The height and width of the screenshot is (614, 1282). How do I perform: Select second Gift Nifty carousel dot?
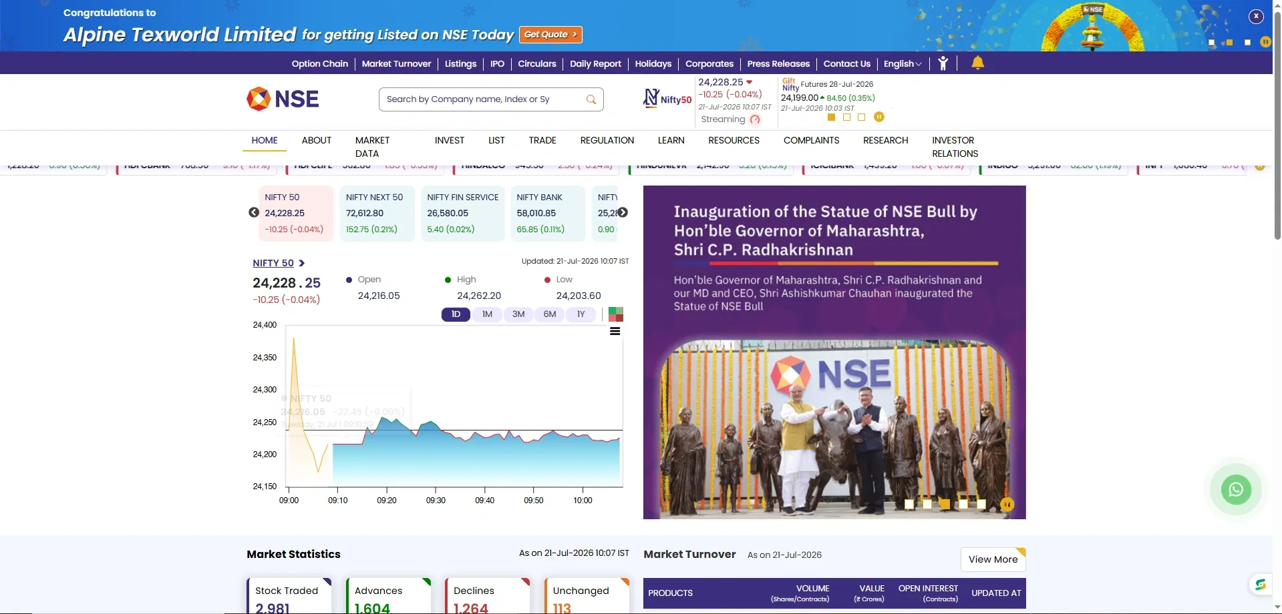pos(846,117)
